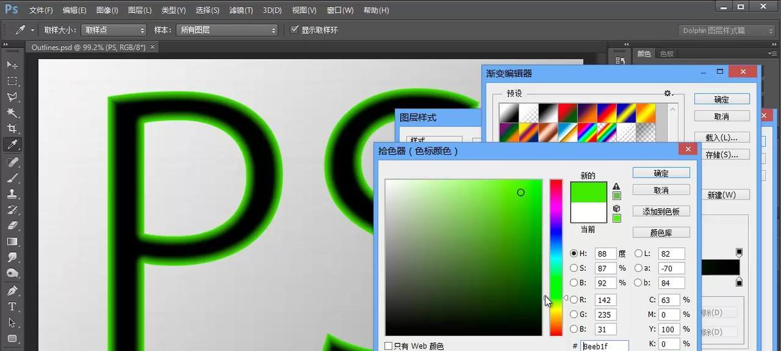Open the 取样大小 dropdown
The width and height of the screenshot is (781, 351).
pos(114,30)
